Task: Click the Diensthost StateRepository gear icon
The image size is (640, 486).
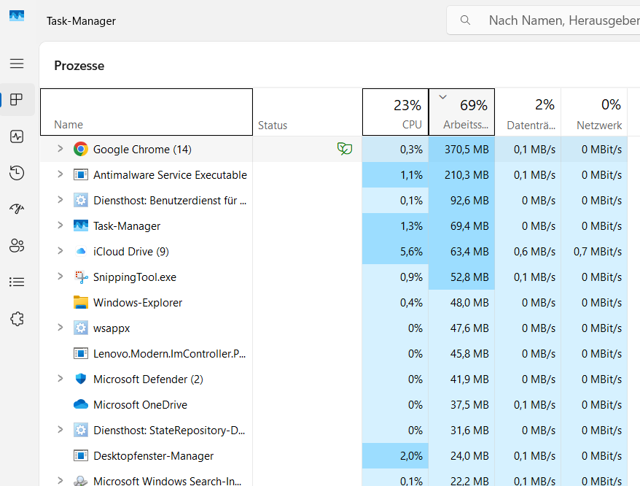Action: click(x=81, y=430)
